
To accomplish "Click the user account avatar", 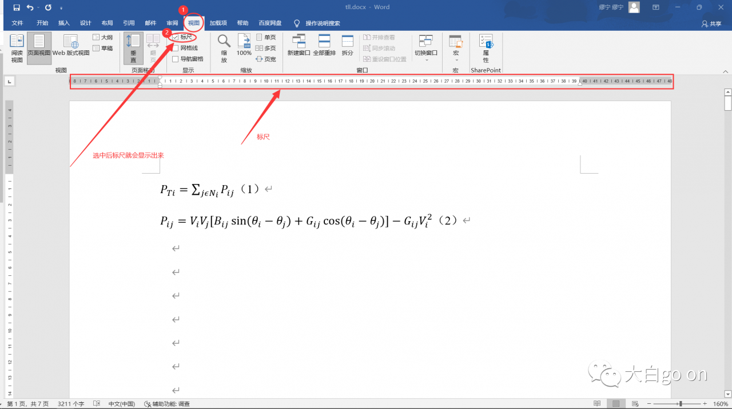I will [634, 7].
